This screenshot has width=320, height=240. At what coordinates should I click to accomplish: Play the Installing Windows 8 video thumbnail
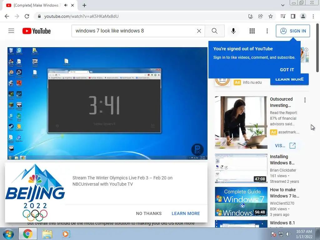(x=241, y=168)
